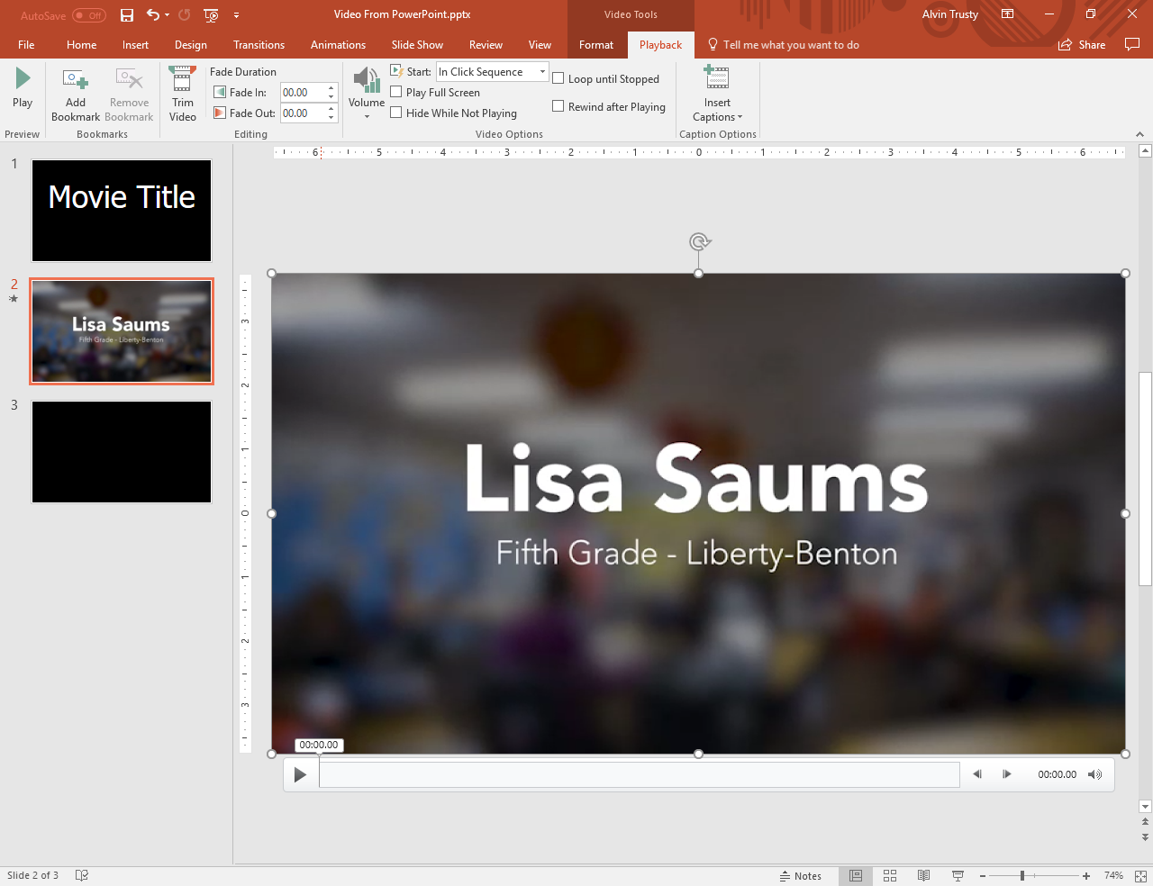Click the Fade In duration field
1153x886 pixels.
pyautogui.click(x=302, y=93)
